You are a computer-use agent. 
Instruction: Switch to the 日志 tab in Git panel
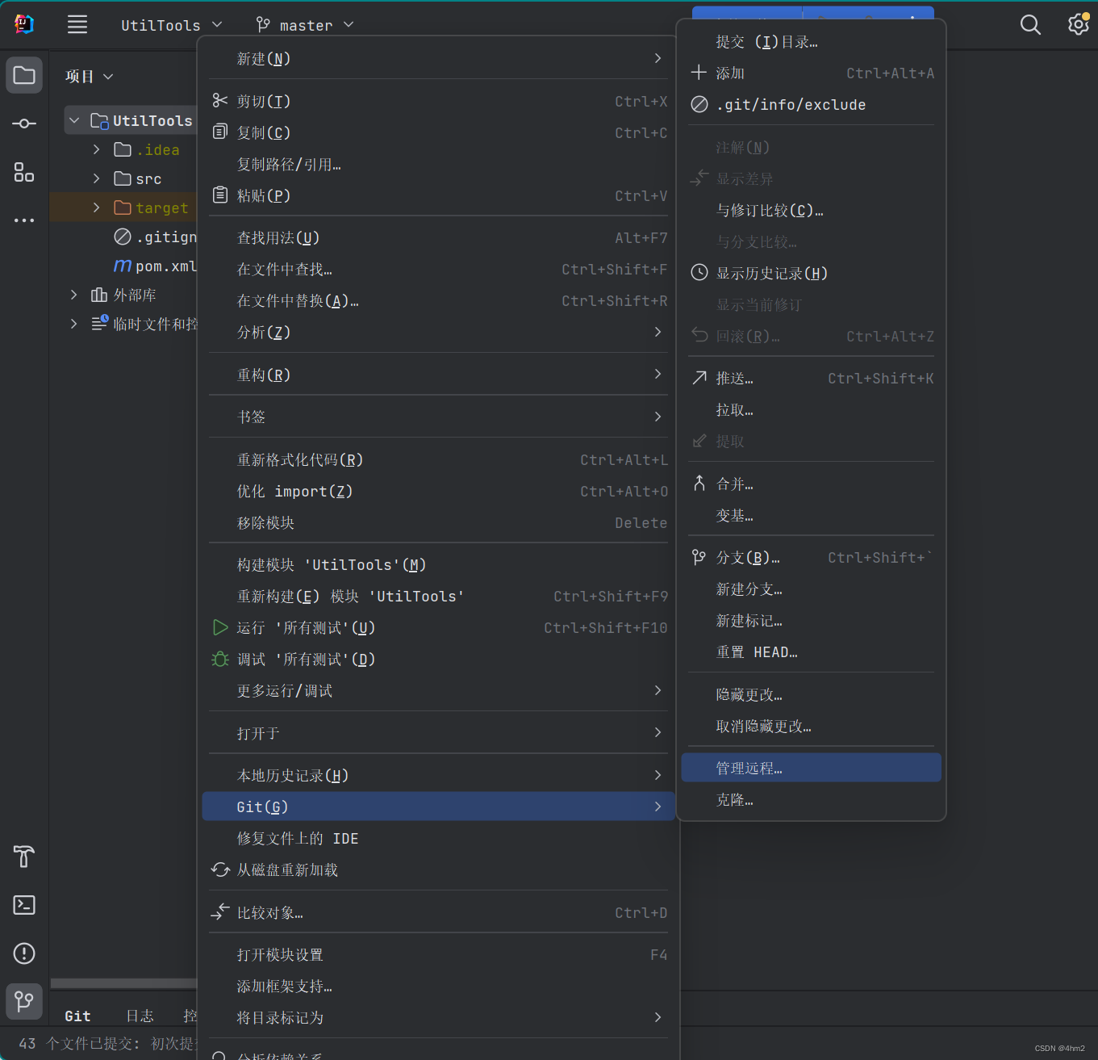(x=140, y=1016)
